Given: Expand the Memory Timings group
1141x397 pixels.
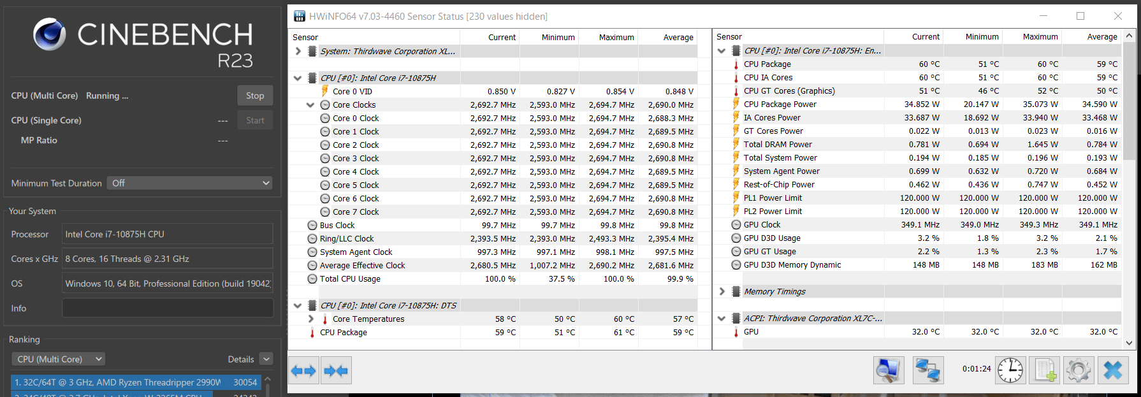Looking at the screenshot, I should pyautogui.click(x=722, y=291).
